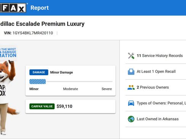Open 2 Previous Owners entry

[156, 87]
